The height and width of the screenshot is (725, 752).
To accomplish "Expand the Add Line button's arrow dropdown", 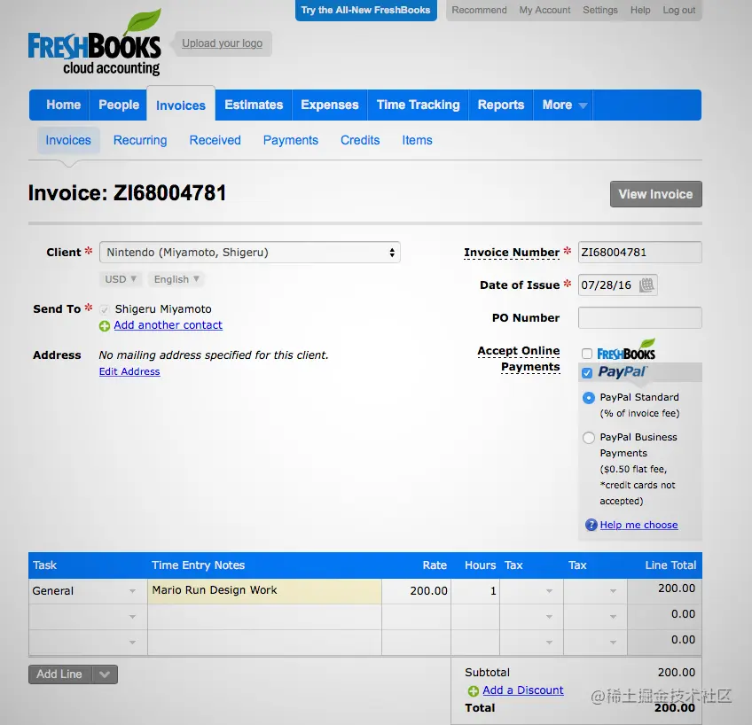I will click(x=105, y=674).
